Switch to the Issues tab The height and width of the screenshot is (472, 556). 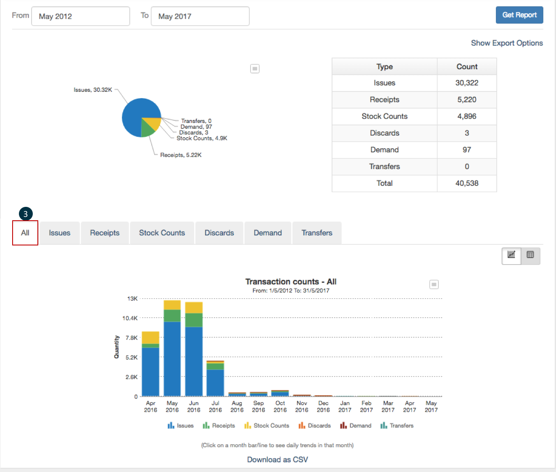(60, 233)
